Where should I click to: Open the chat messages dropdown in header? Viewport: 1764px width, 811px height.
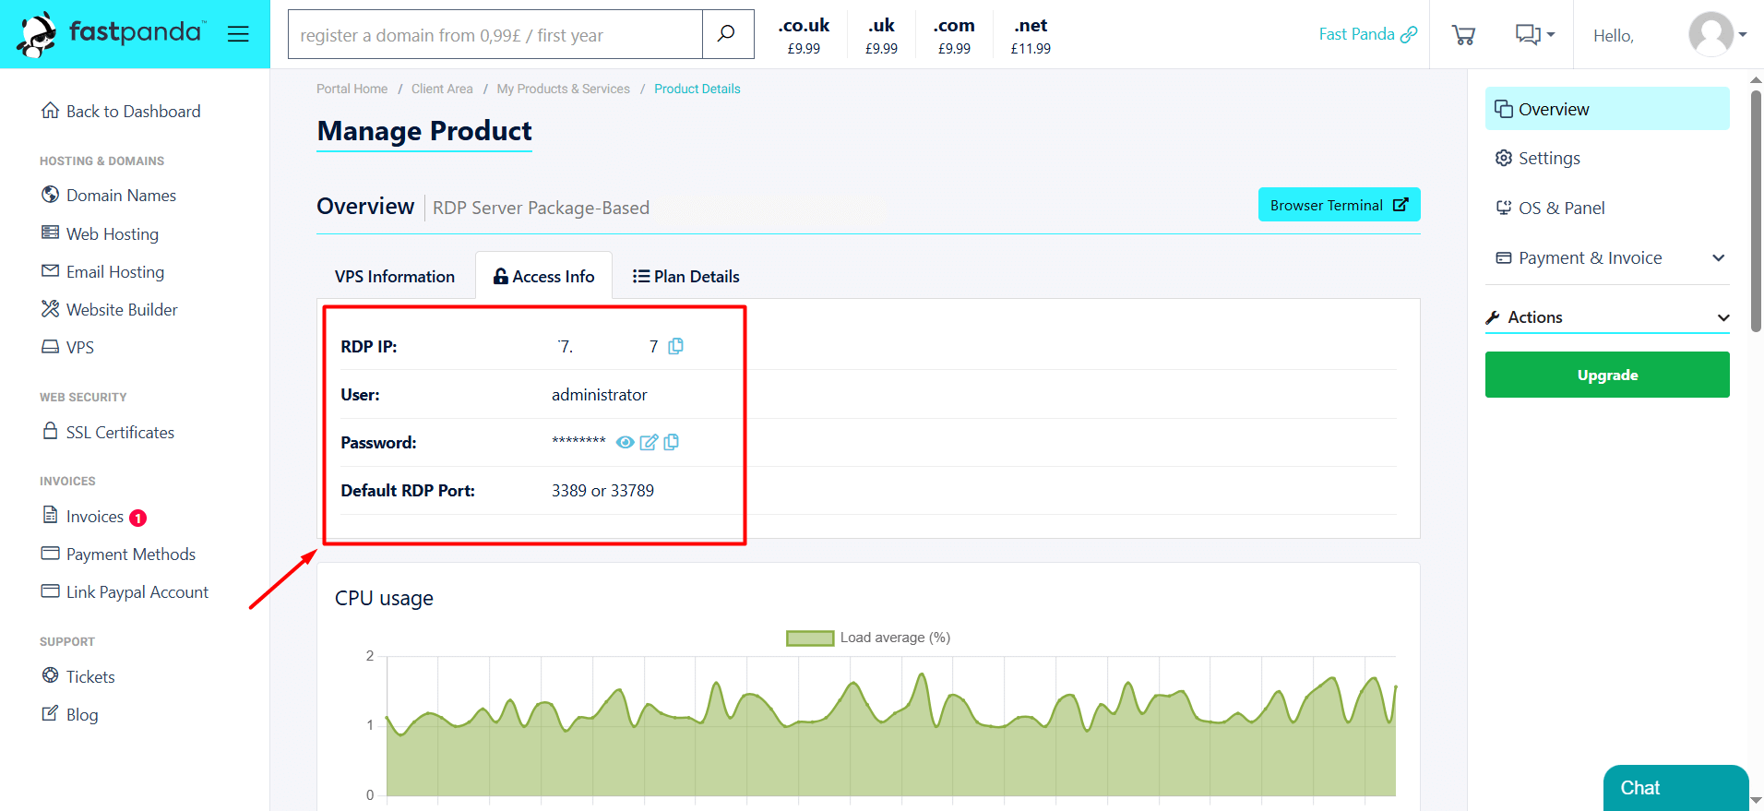1534,35
